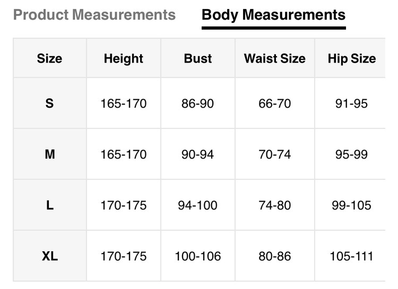Viewport: 398px width, 289px height.
Task: Click the S bust value 86-90
Action: pos(197,103)
